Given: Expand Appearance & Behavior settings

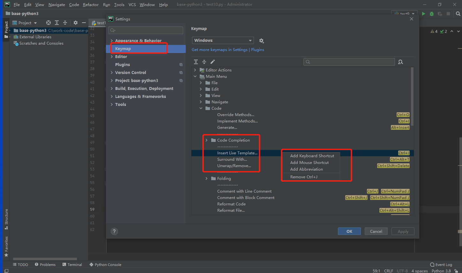Looking at the screenshot, I should point(112,41).
